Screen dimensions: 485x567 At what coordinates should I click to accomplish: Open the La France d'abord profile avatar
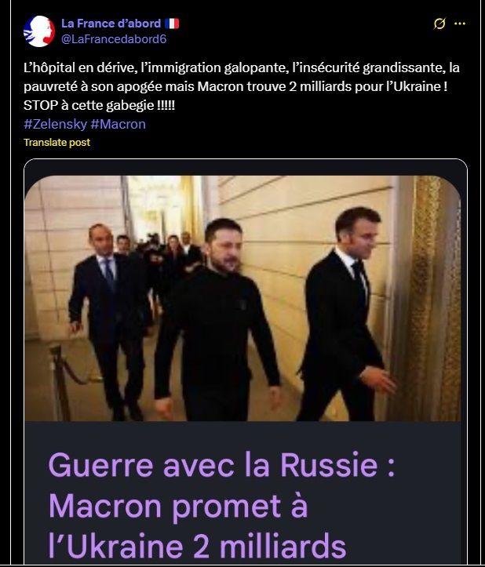39,31
